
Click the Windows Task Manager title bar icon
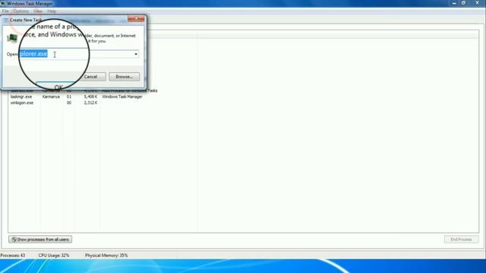[x=3, y=3]
